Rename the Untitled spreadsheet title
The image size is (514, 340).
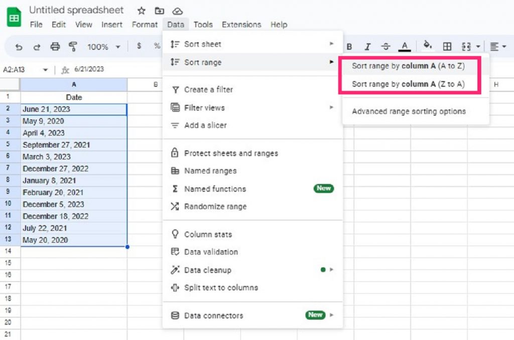click(x=76, y=10)
